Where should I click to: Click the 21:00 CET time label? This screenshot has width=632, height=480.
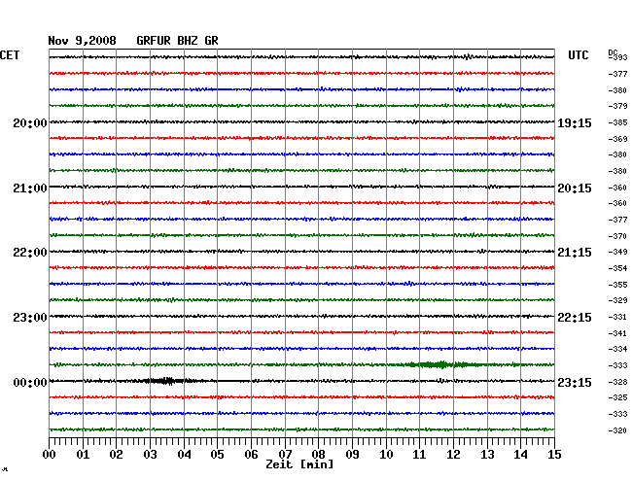click(x=30, y=189)
